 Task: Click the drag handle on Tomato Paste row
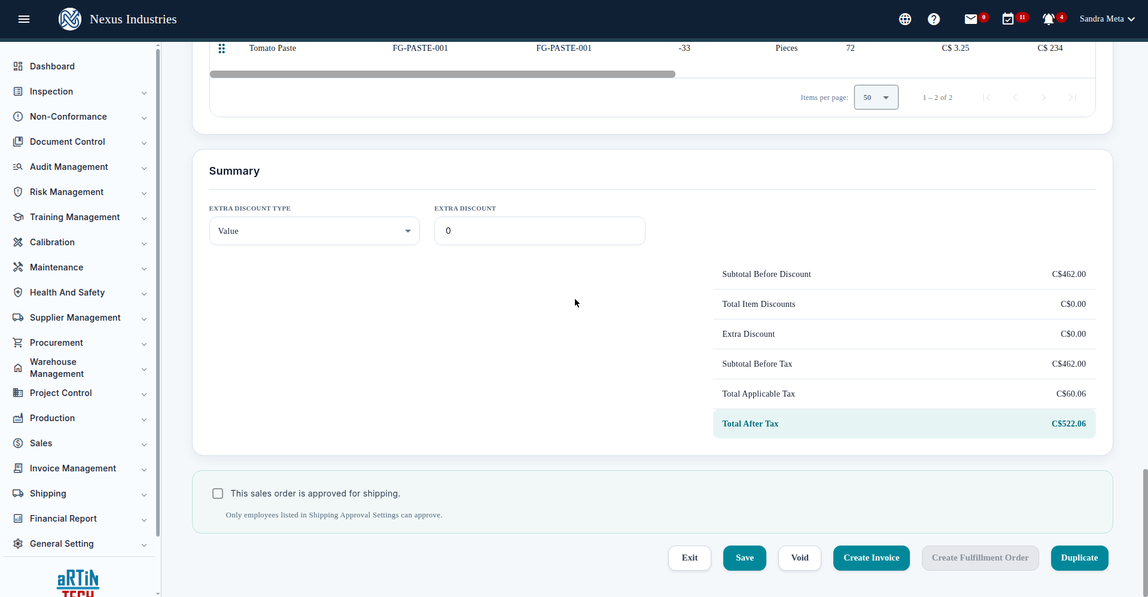click(x=221, y=48)
